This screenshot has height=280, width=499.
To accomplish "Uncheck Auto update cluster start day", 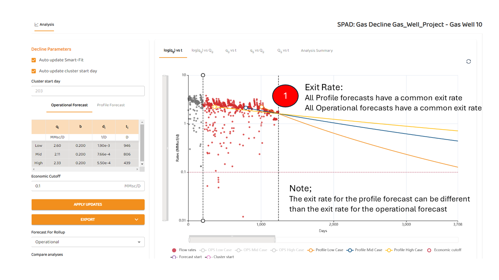I will [x=34, y=71].
